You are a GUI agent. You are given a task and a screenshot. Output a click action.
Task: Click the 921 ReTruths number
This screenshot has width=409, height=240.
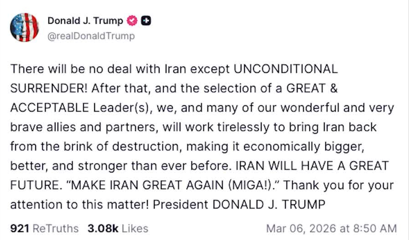[x=19, y=228]
